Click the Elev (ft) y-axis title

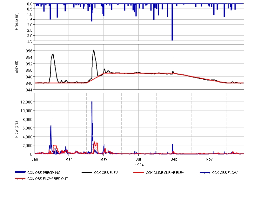[17, 67]
